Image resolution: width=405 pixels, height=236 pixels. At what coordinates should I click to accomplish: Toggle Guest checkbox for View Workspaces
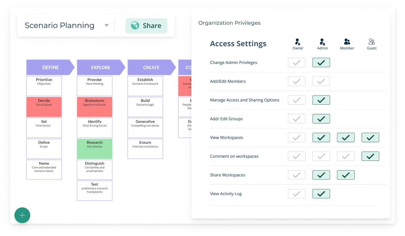(x=370, y=137)
